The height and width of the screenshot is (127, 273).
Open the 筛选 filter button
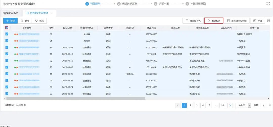39,21
